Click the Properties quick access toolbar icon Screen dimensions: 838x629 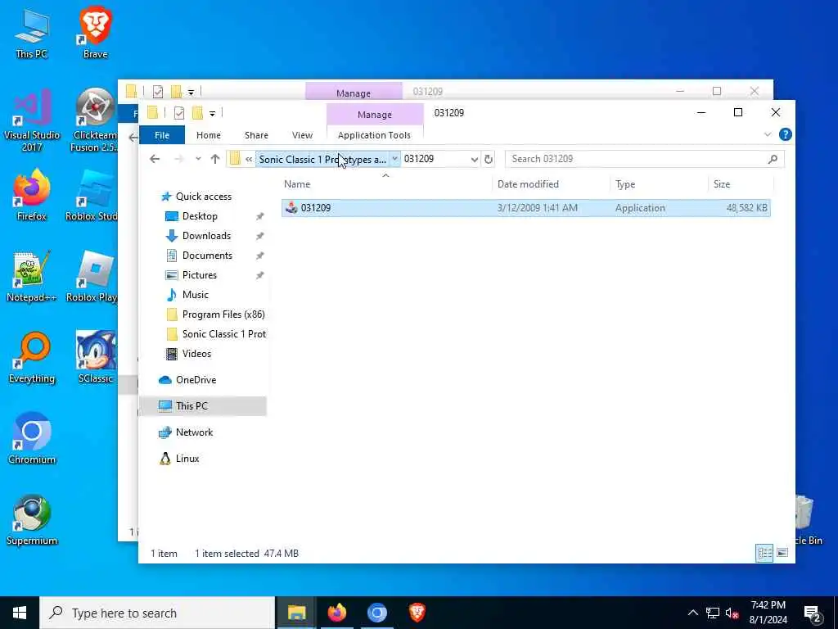pos(179,113)
